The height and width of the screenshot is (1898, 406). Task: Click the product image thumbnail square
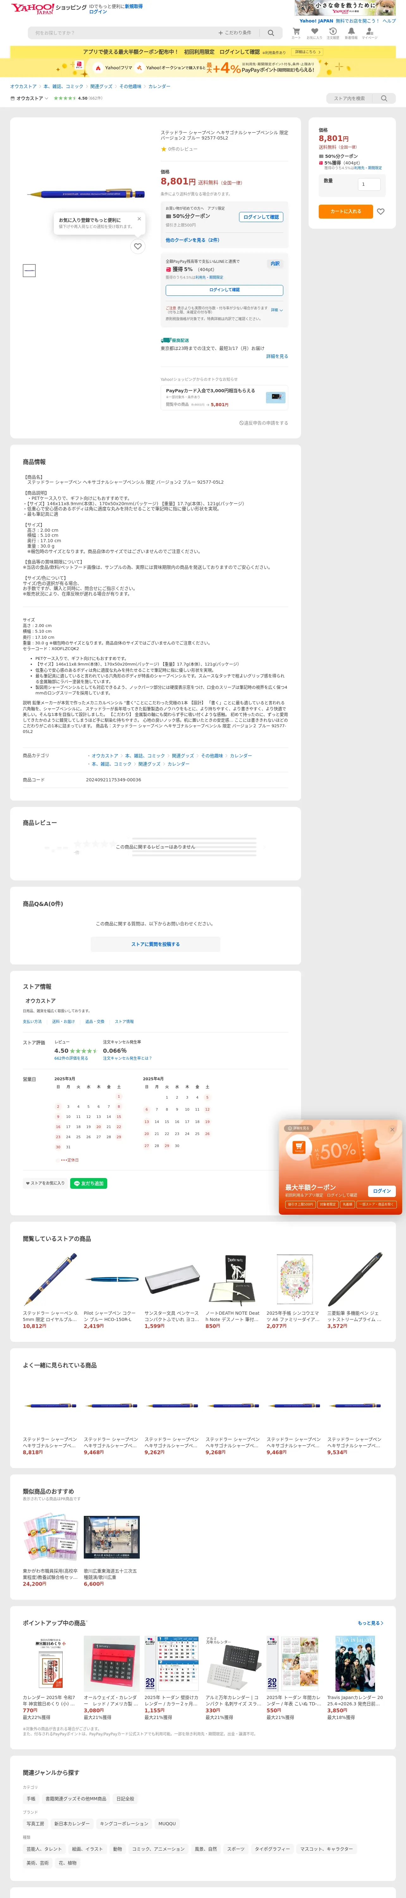click(29, 270)
